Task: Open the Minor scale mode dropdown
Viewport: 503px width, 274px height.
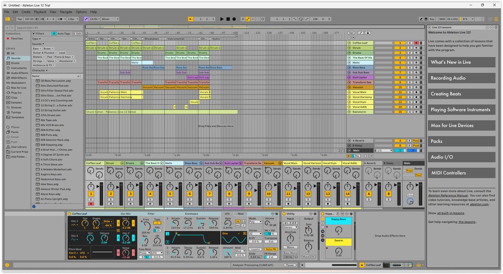Action: [110, 19]
